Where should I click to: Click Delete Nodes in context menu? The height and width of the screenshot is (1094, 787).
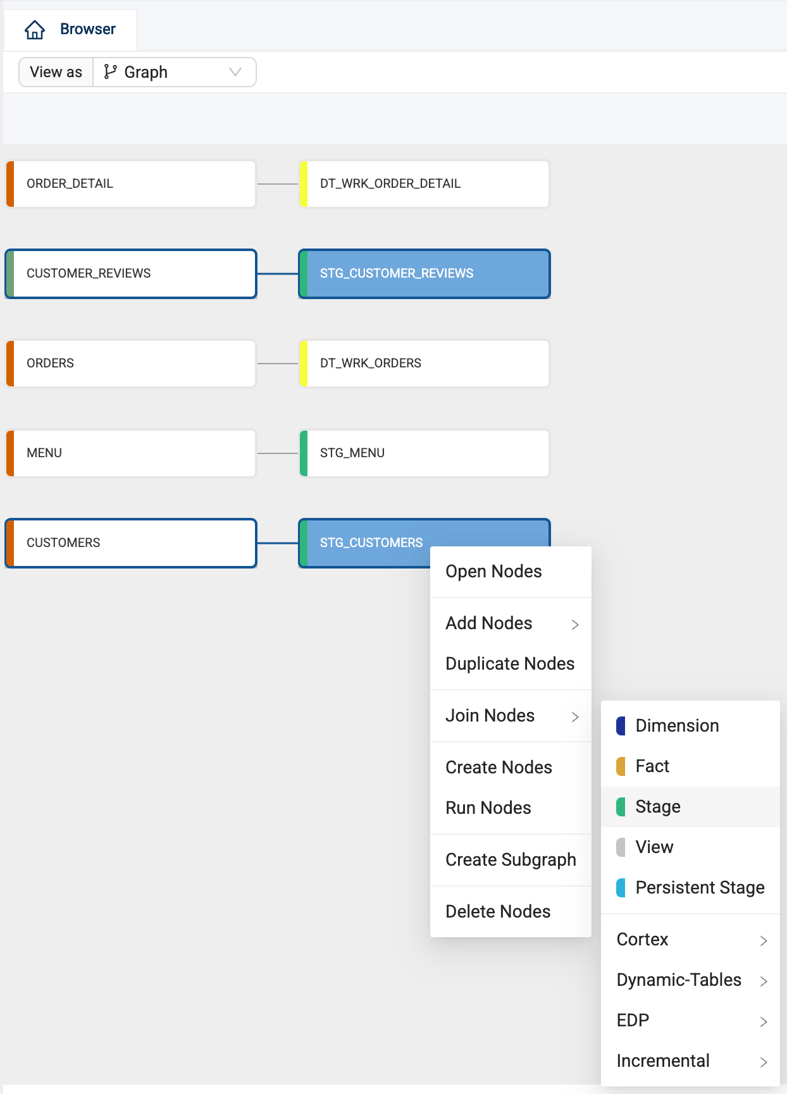point(498,912)
